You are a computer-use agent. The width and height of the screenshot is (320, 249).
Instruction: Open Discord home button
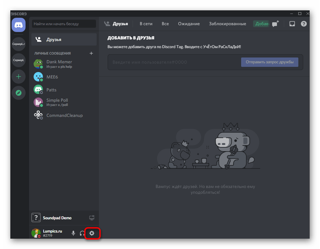tap(18, 25)
